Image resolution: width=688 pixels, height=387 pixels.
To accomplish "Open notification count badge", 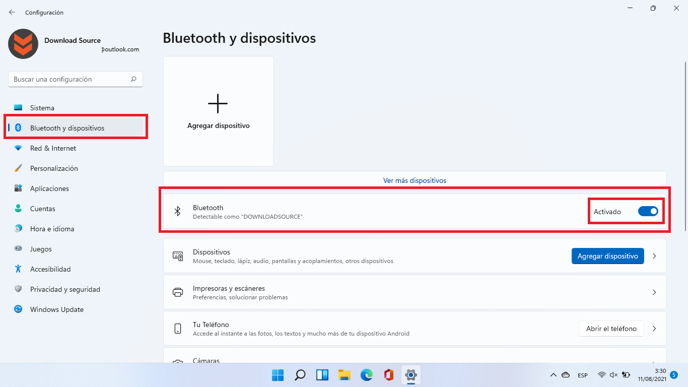I will (674, 375).
